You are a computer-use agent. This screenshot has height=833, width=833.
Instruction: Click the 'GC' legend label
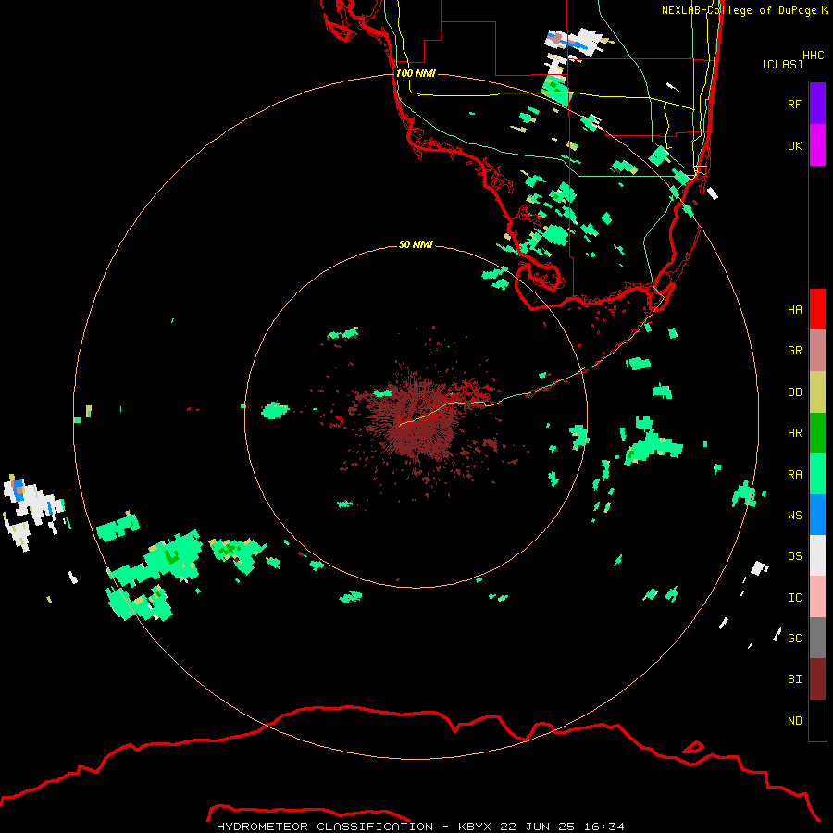794,638
